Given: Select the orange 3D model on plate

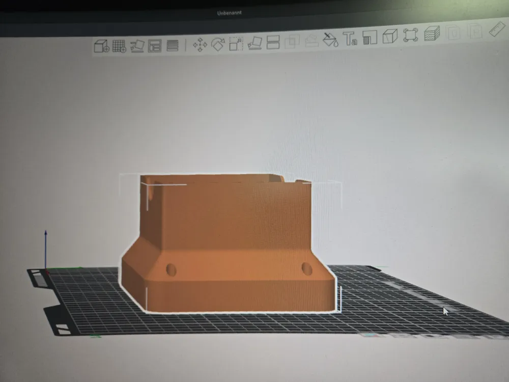Looking at the screenshot, I should point(229,243).
